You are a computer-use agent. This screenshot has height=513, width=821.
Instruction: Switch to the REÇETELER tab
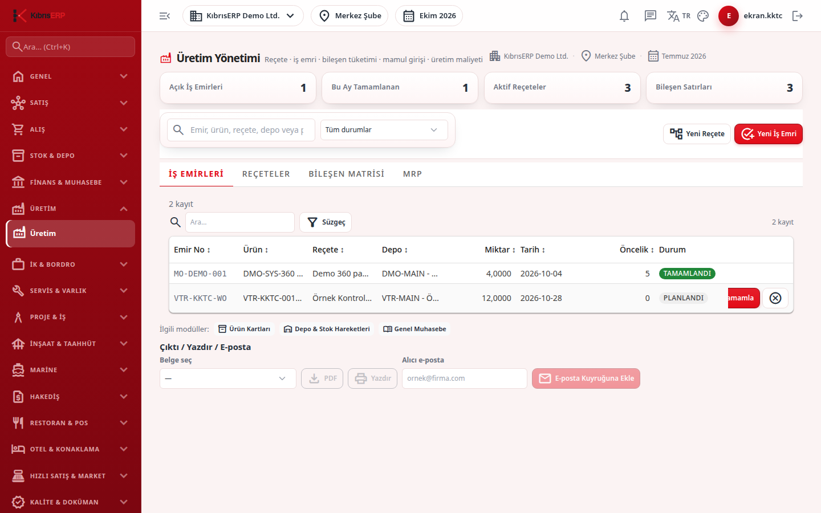[x=266, y=174]
